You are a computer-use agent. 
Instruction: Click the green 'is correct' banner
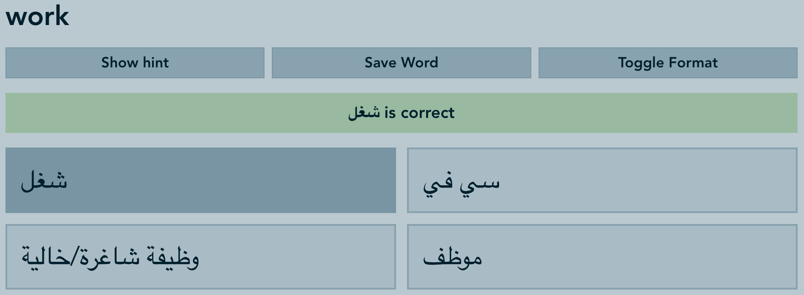(401, 113)
